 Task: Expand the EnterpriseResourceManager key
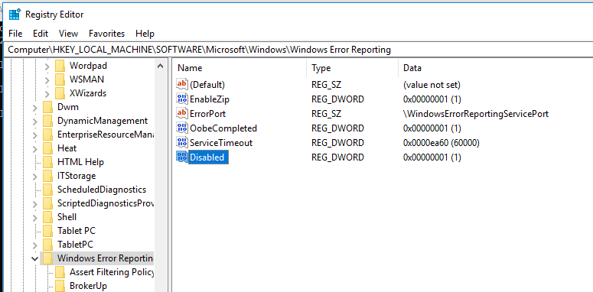(x=34, y=135)
